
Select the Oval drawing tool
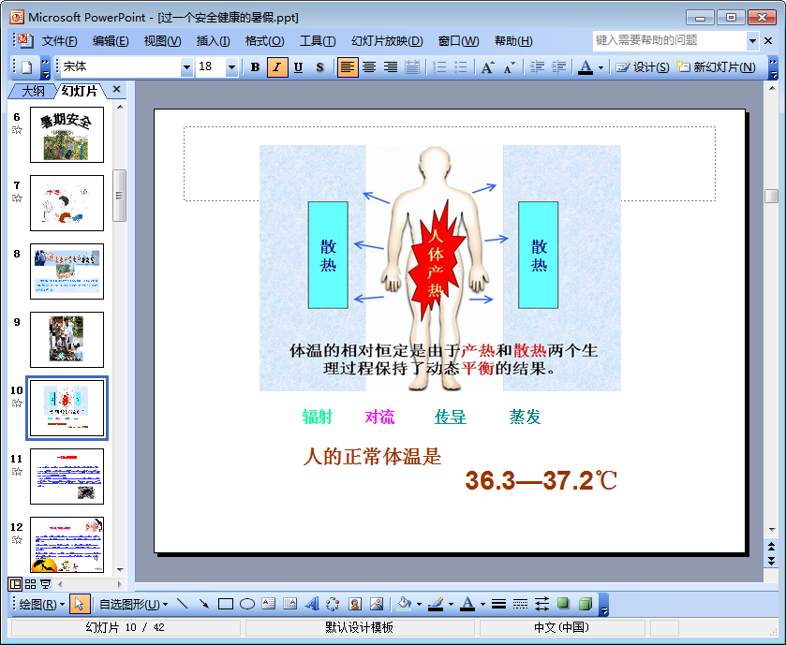(247, 604)
